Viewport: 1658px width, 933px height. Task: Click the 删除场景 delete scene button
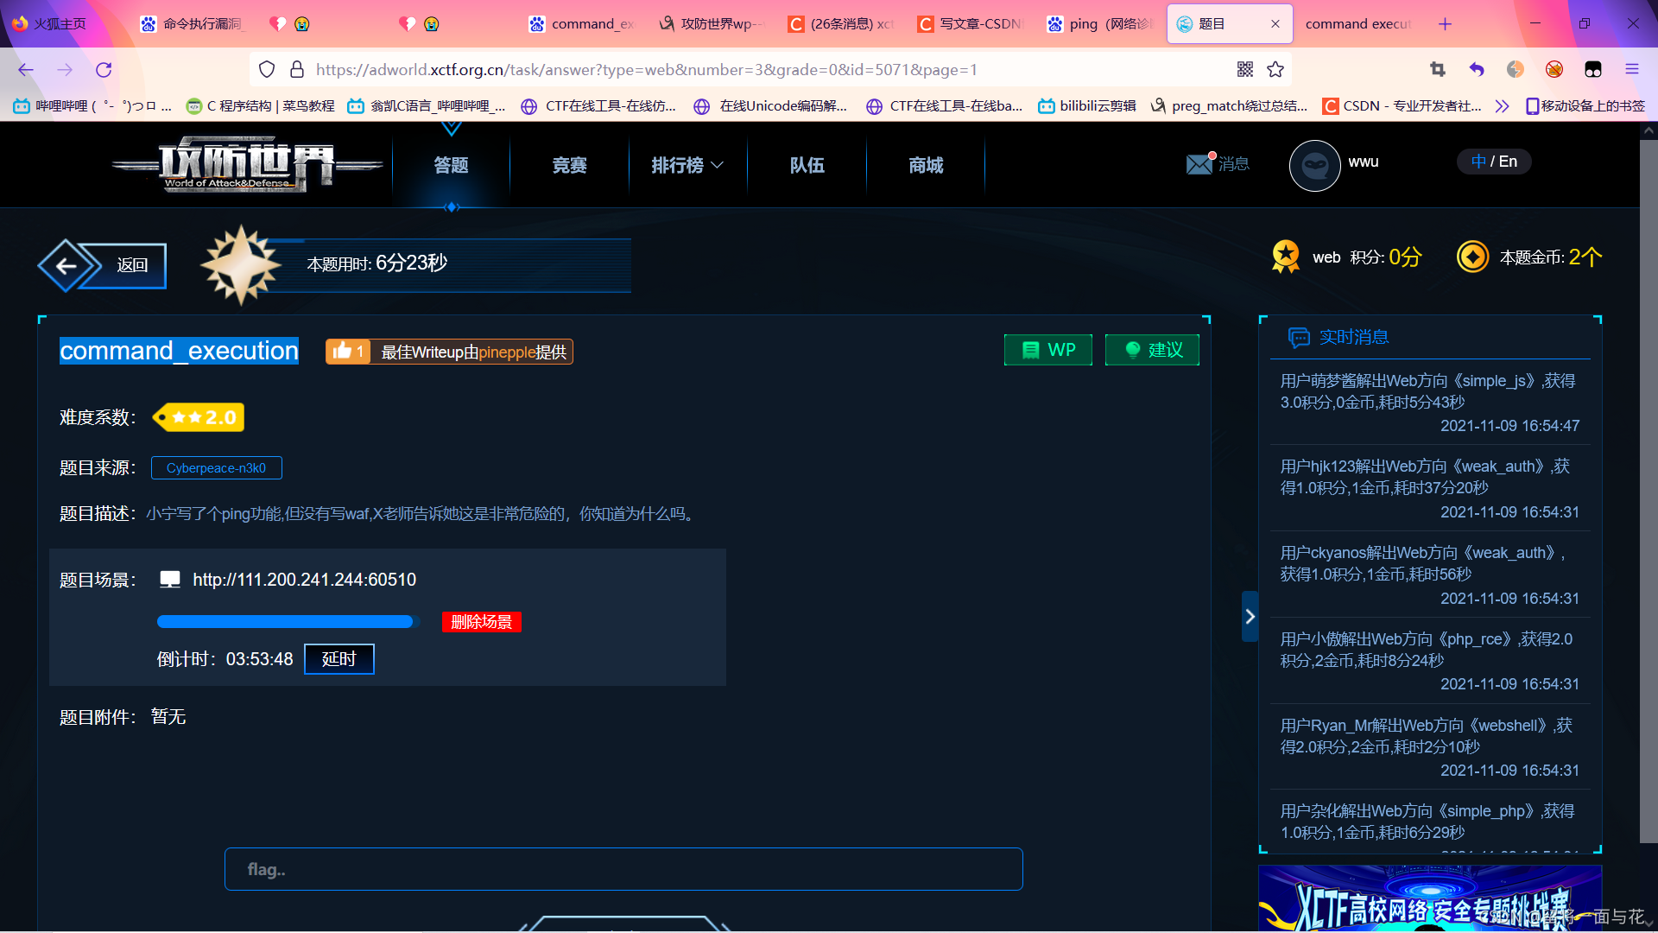(x=481, y=621)
